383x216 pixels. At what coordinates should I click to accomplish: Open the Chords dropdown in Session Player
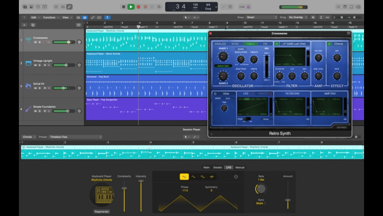(x=29, y=137)
